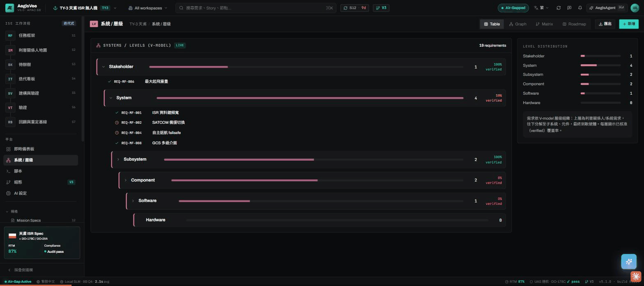Switch to Table view tab

point(492,24)
